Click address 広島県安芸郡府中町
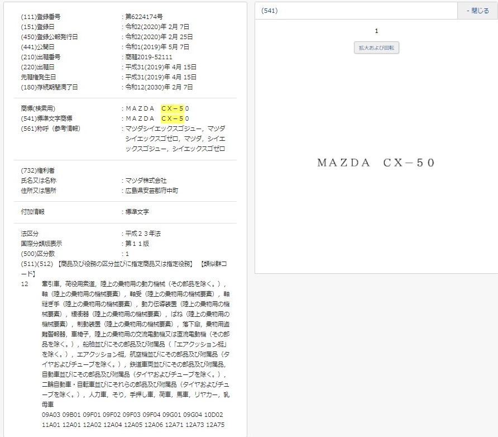 [152, 191]
